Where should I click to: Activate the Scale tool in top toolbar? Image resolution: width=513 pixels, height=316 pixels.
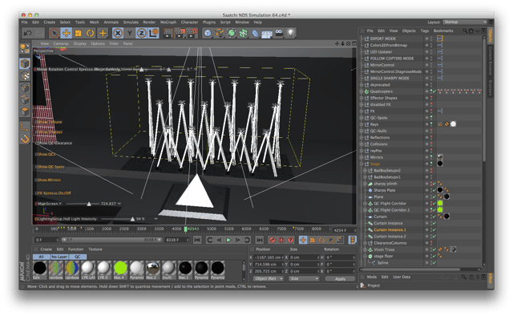click(x=79, y=33)
